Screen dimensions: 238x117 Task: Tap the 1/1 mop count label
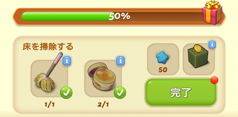click(49, 105)
